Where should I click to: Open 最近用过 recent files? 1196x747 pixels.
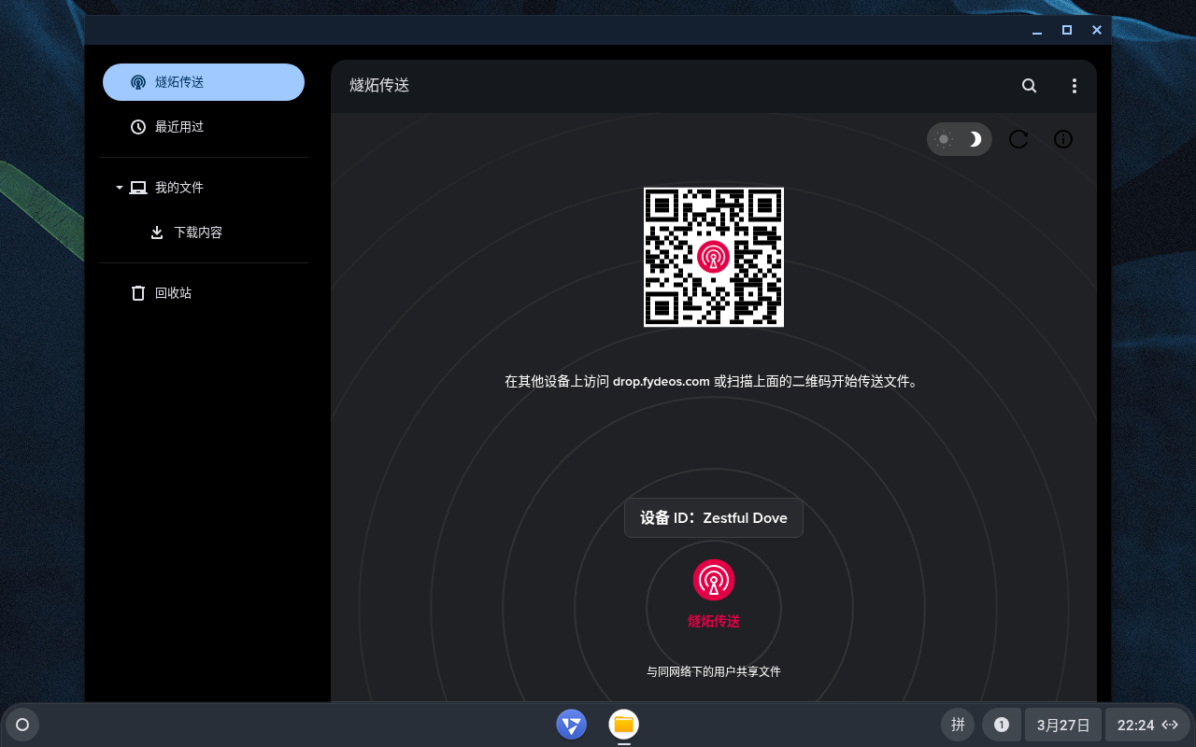tap(179, 127)
